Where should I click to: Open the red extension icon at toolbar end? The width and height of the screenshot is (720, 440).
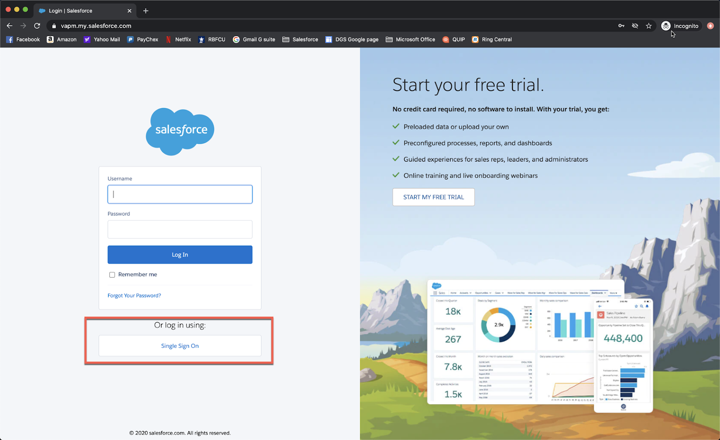[711, 26]
